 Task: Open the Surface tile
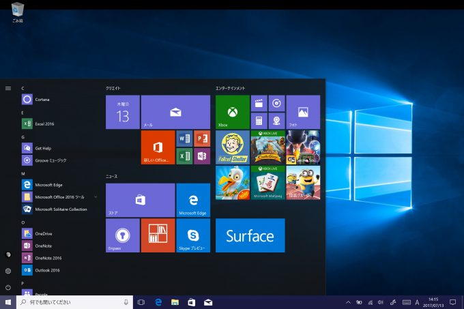(x=250, y=235)
